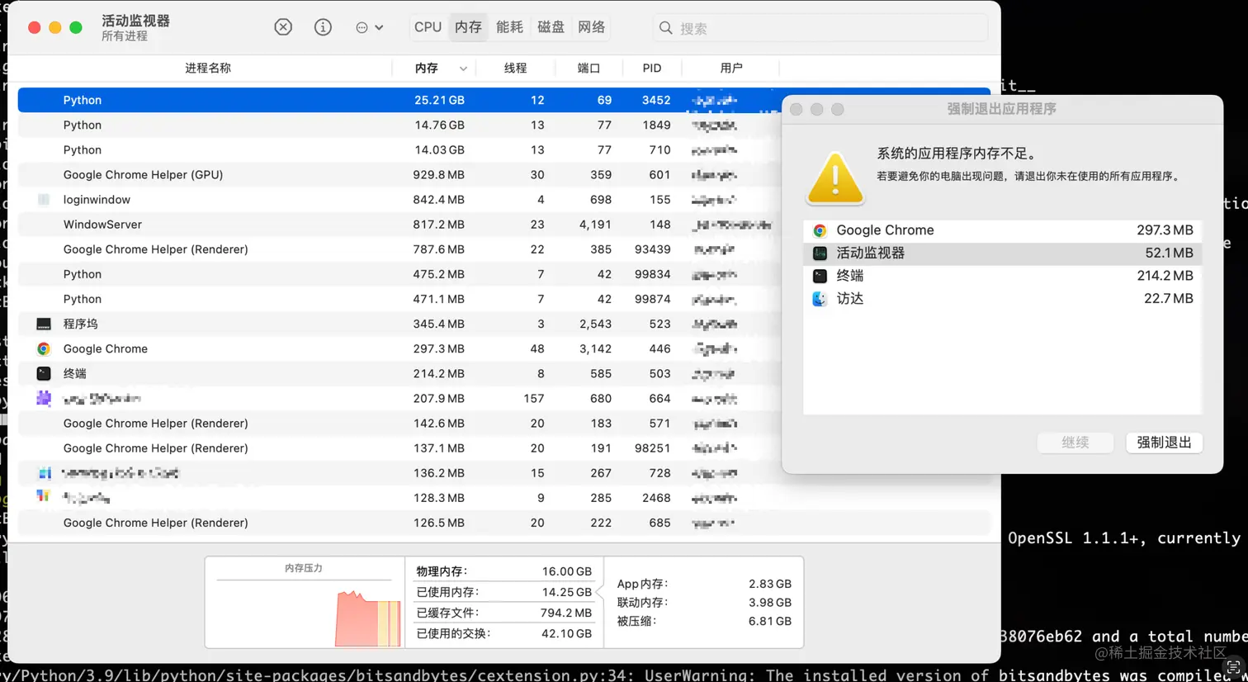1248x682 pixels.
Task: Click Finder 访达 icon in force quit dialog
Action: [819, 299]
